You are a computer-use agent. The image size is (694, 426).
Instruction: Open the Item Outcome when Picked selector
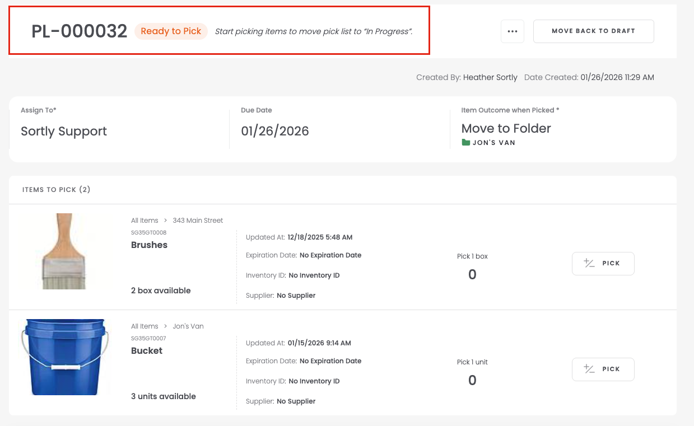506,129
